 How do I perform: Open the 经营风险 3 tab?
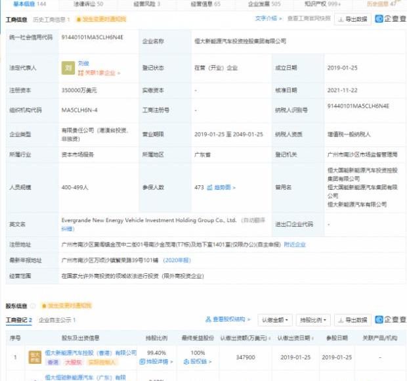click(146, 4)
